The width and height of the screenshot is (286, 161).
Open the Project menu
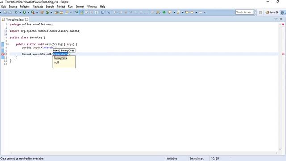(x=61, y=7)
